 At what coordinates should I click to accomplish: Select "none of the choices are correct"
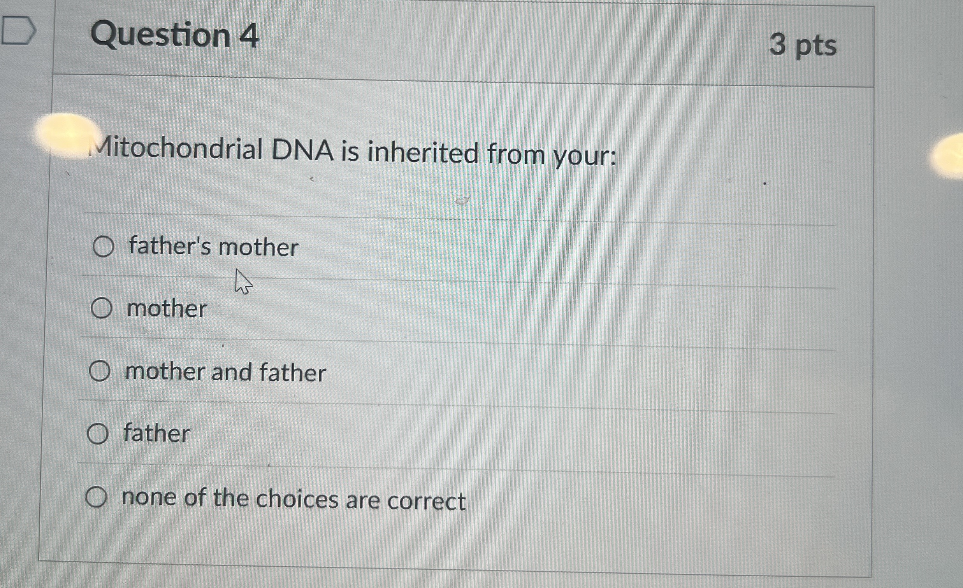click(97, 497)
